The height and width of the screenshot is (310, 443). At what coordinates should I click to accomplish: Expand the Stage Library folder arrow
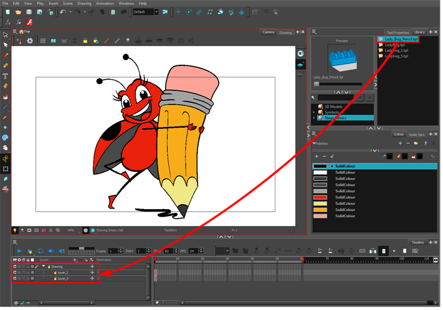click(314, 118)
